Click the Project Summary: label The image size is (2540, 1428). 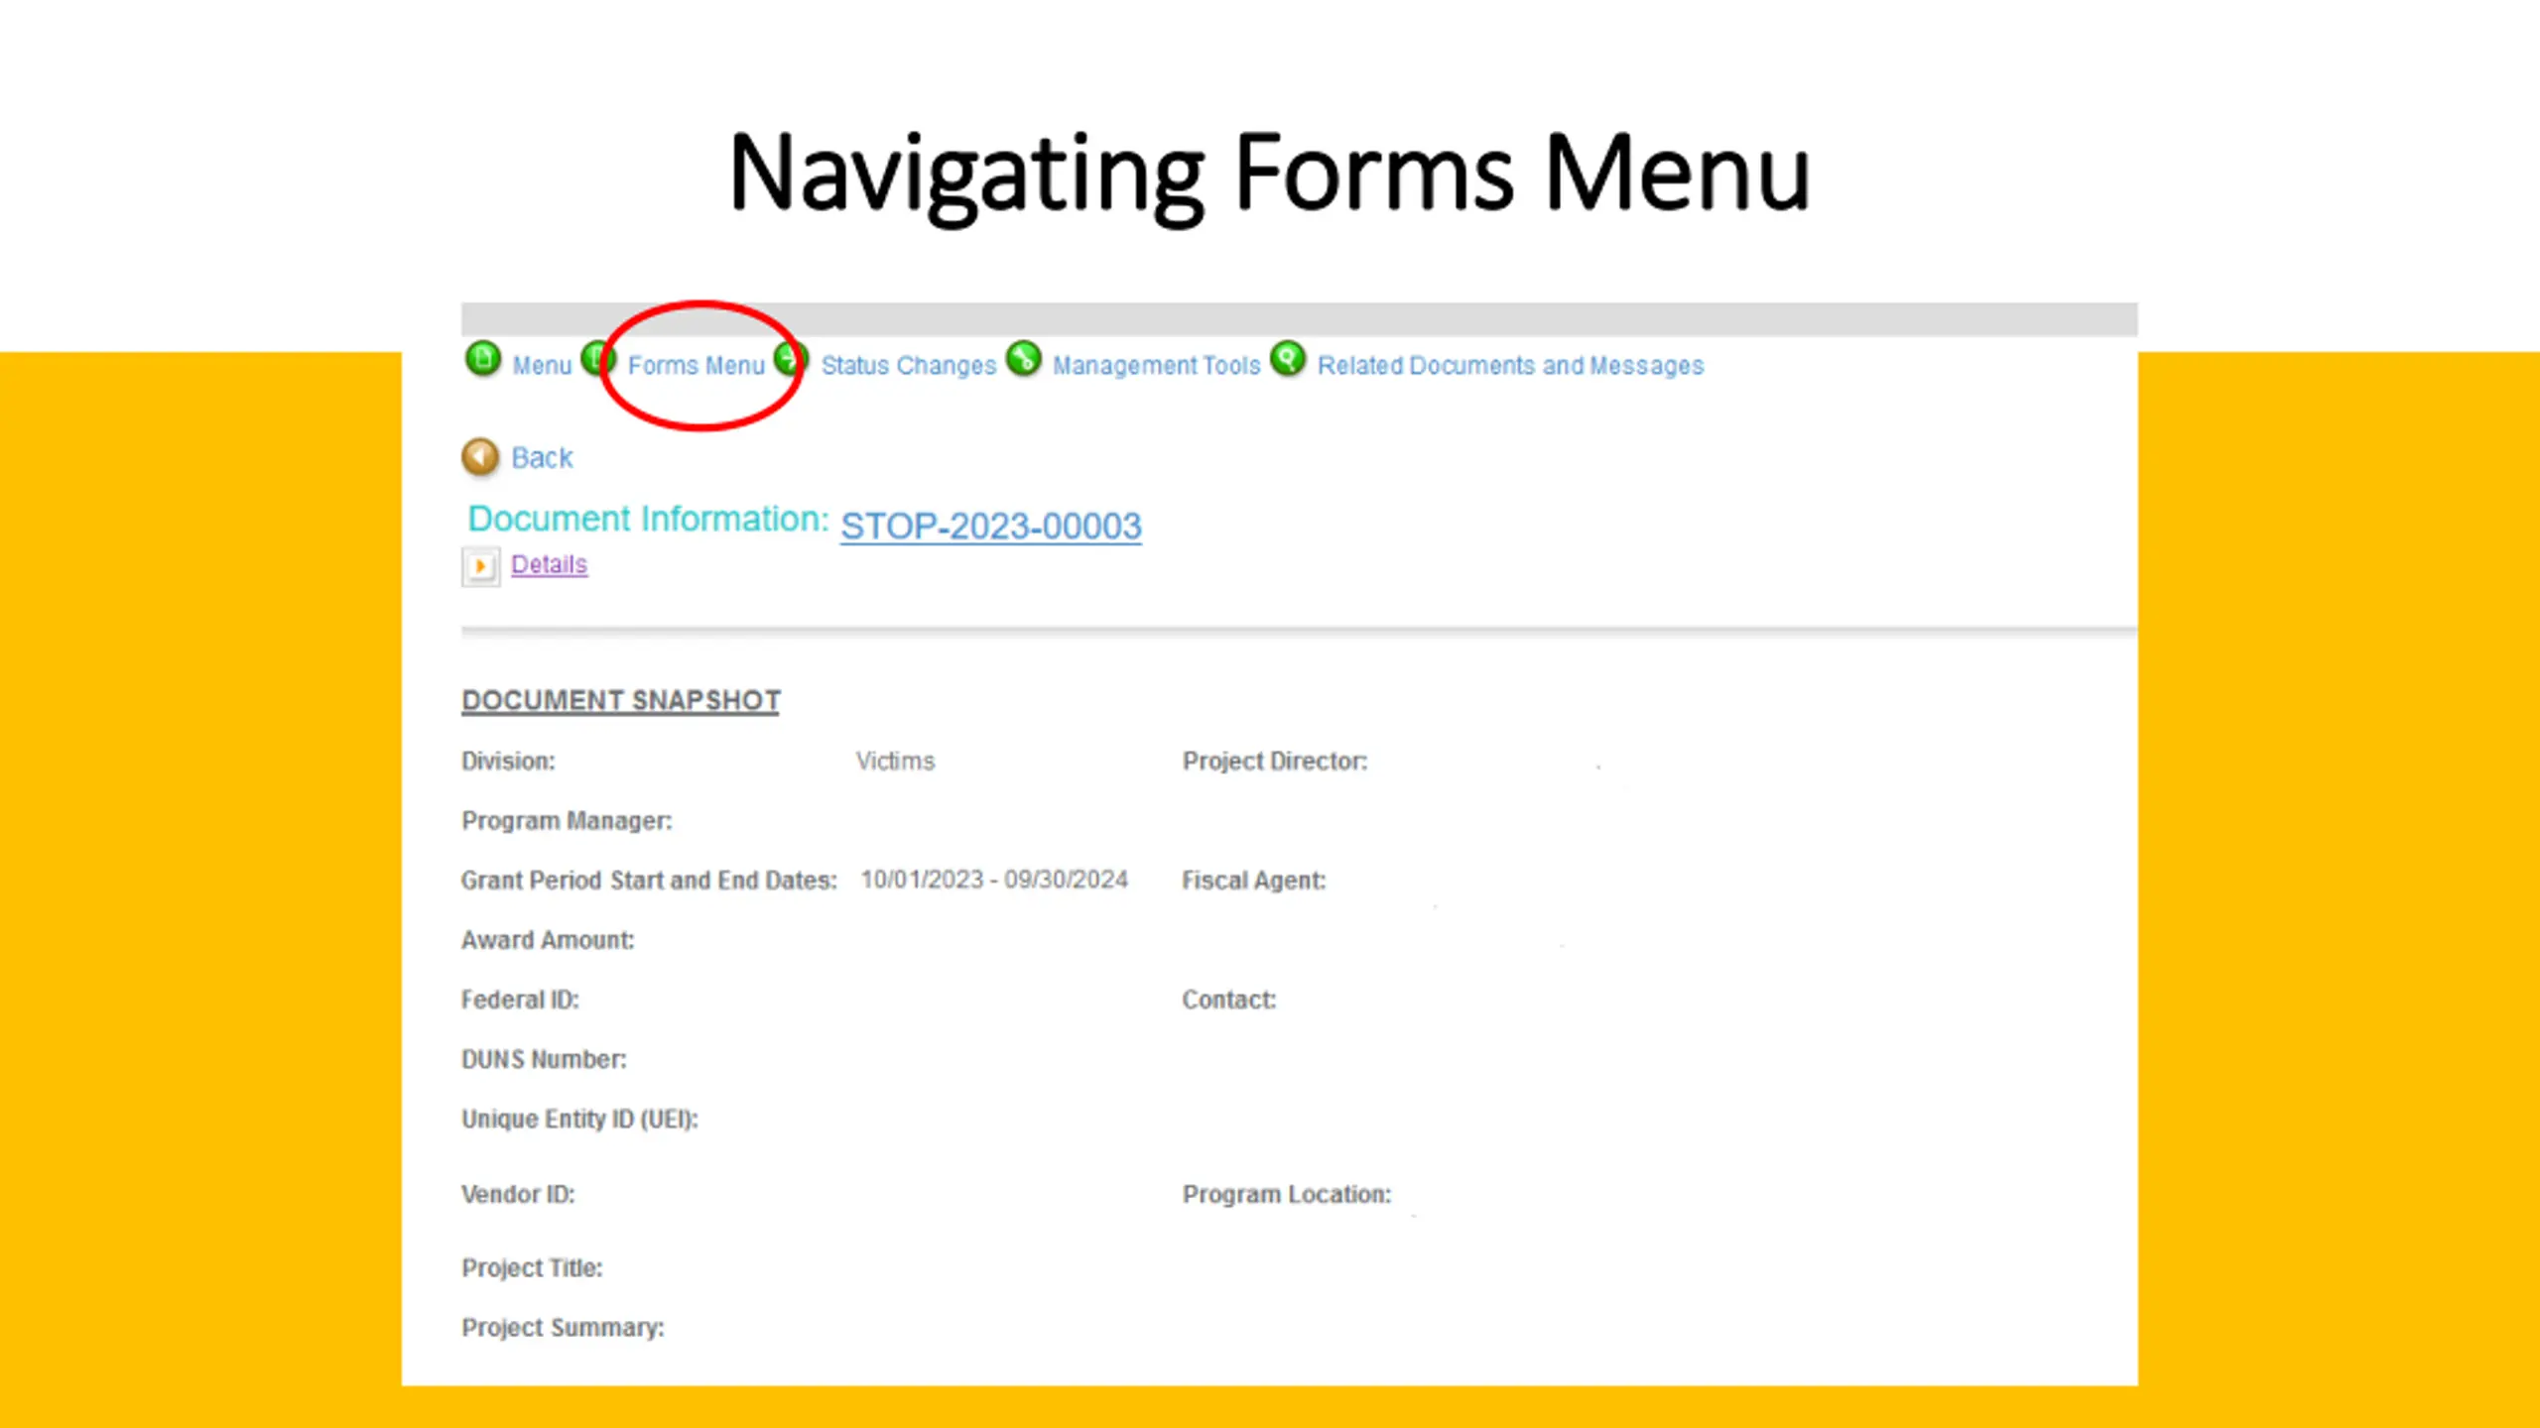tap(563, 1328)
